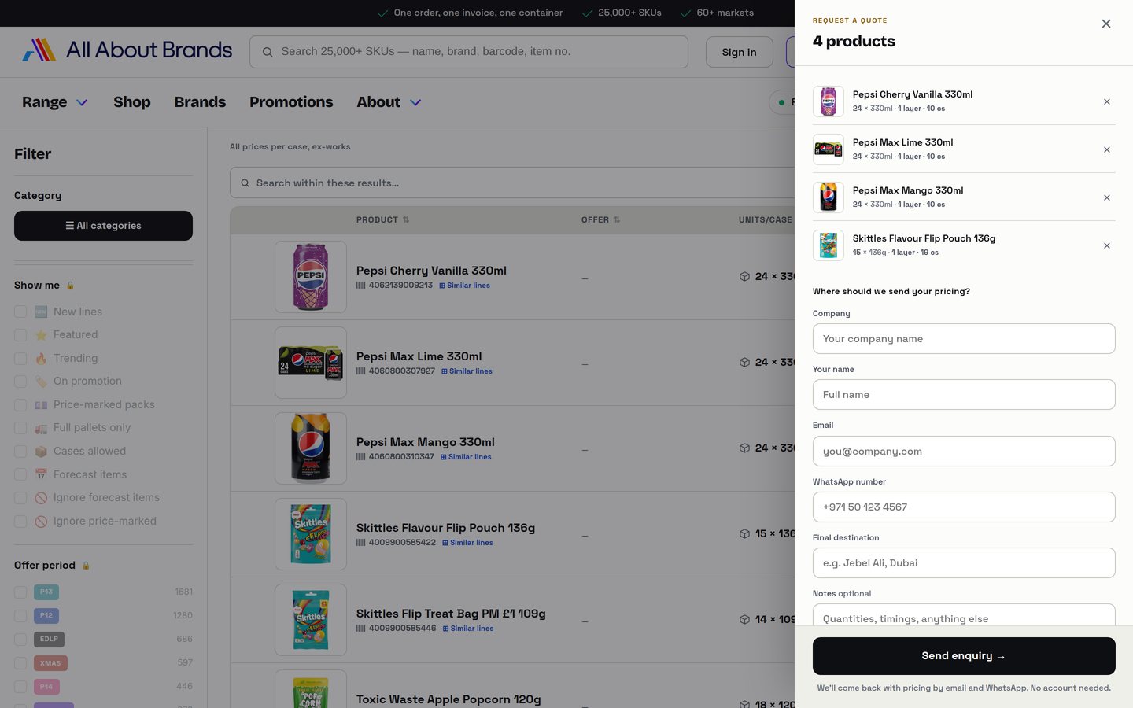Close the Request a Quote panel

(x=1106, y=24)
